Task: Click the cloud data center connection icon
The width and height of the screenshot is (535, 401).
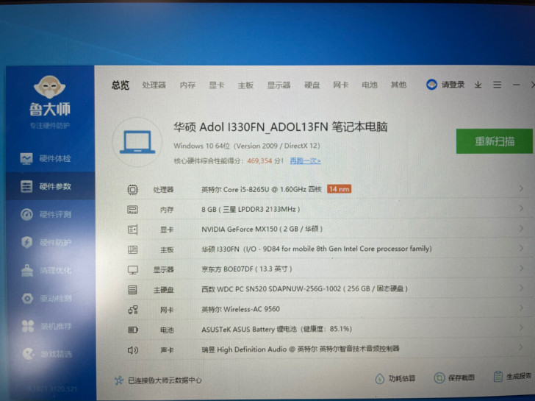Action: 119,380
